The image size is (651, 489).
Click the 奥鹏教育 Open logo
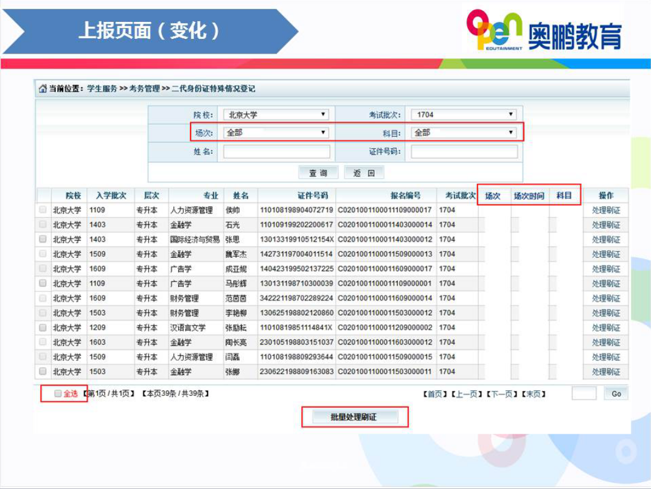543,29
